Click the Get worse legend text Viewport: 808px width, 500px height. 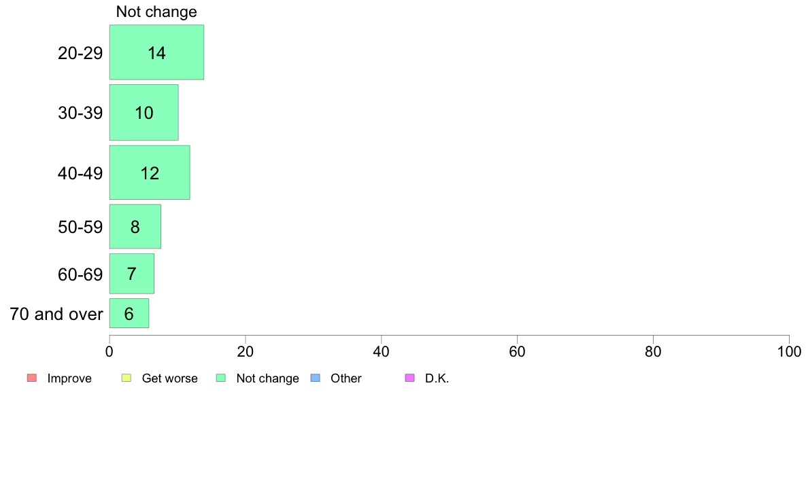tap(169, 378)
